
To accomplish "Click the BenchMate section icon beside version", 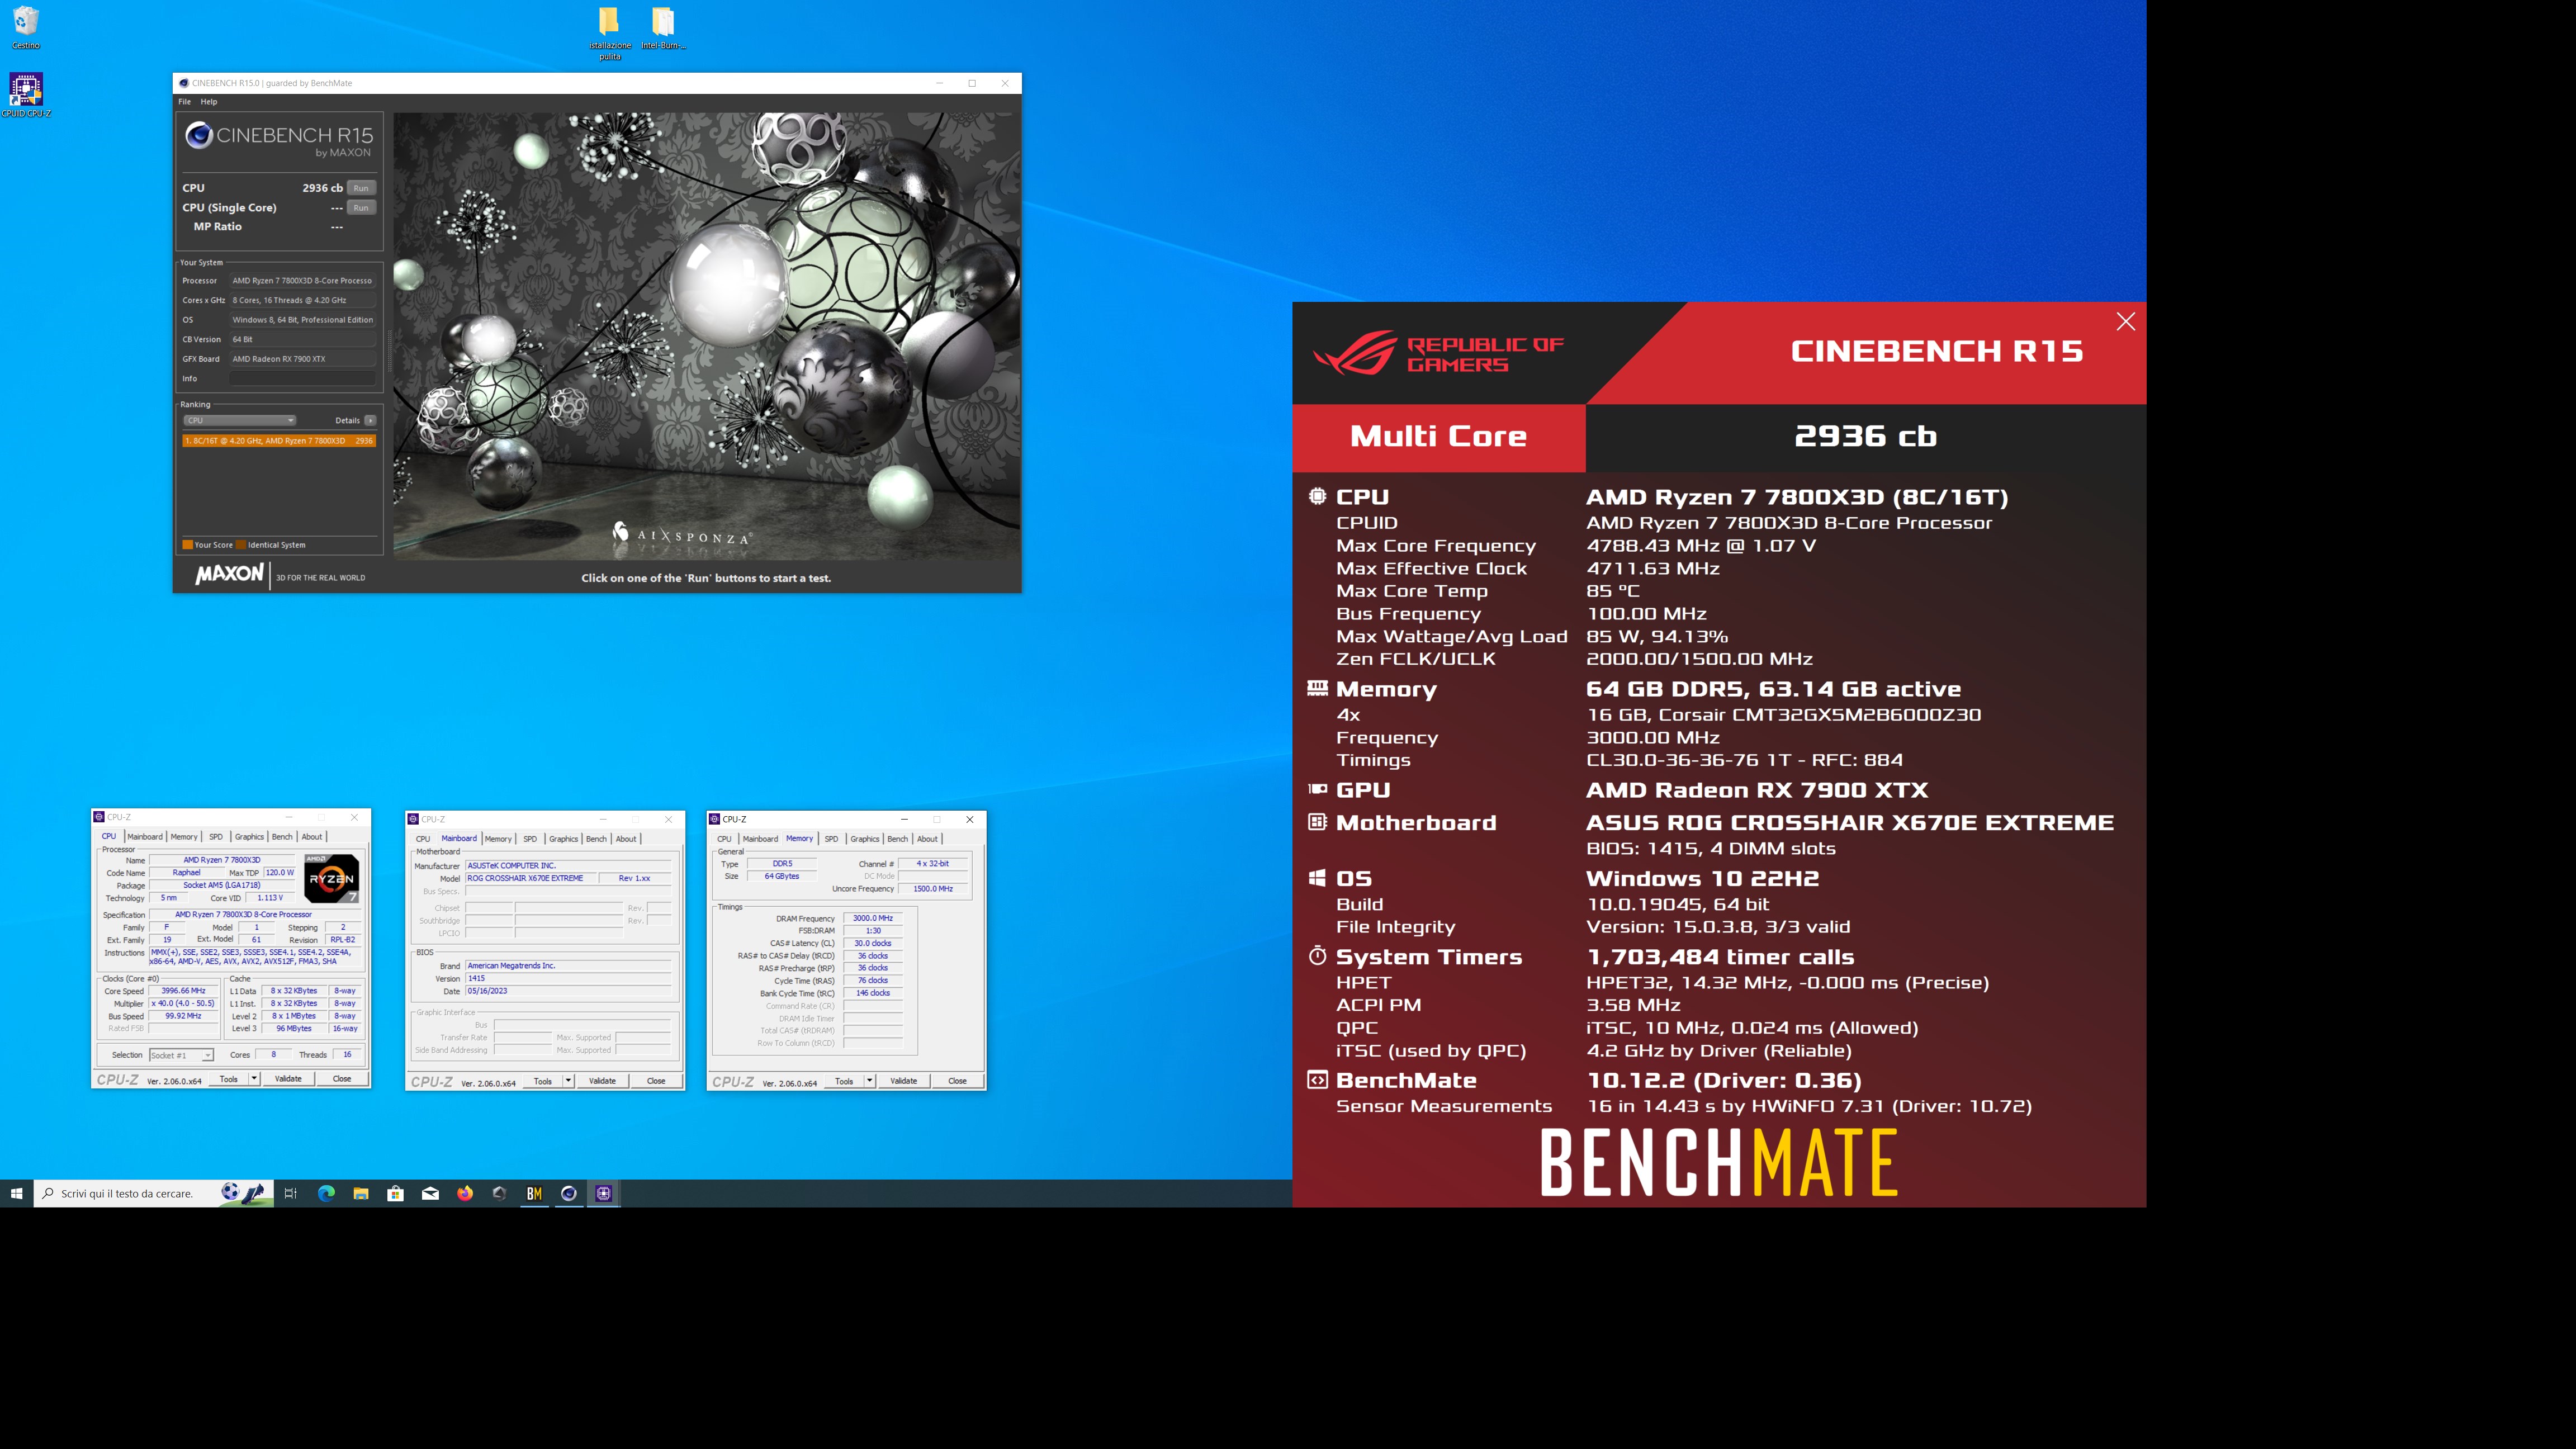I will click(x=1317, y=1080).
